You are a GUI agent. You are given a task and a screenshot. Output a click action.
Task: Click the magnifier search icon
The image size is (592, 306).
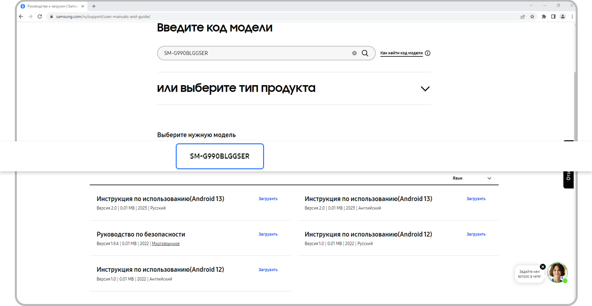pos(365,53)
